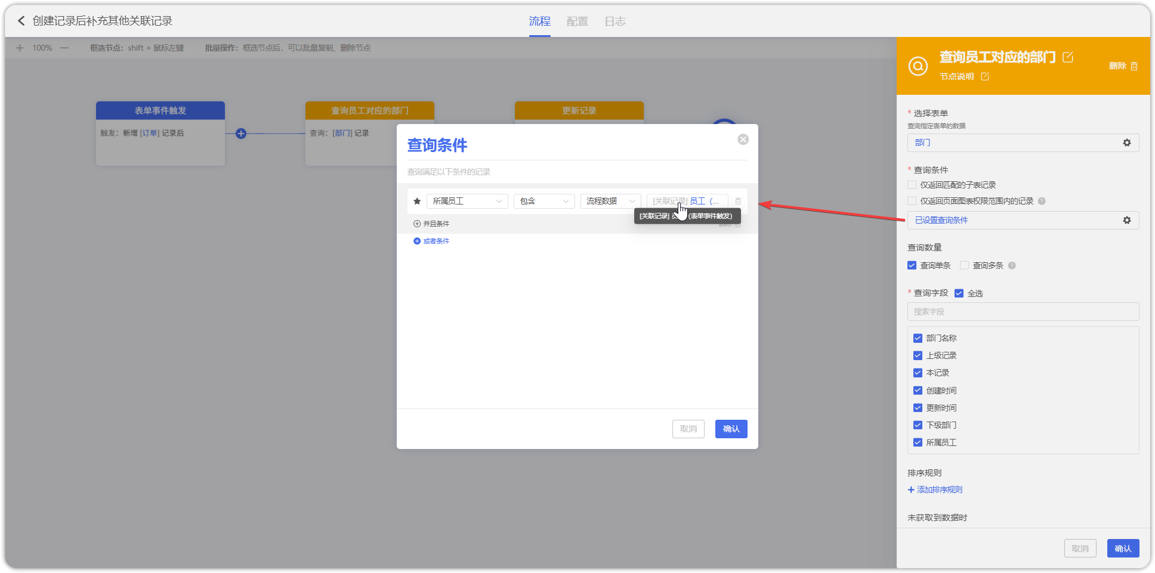The image size is (1155, 573).
Task: Close the 查询条件 dialog with X icon
Action: [743, 140]
